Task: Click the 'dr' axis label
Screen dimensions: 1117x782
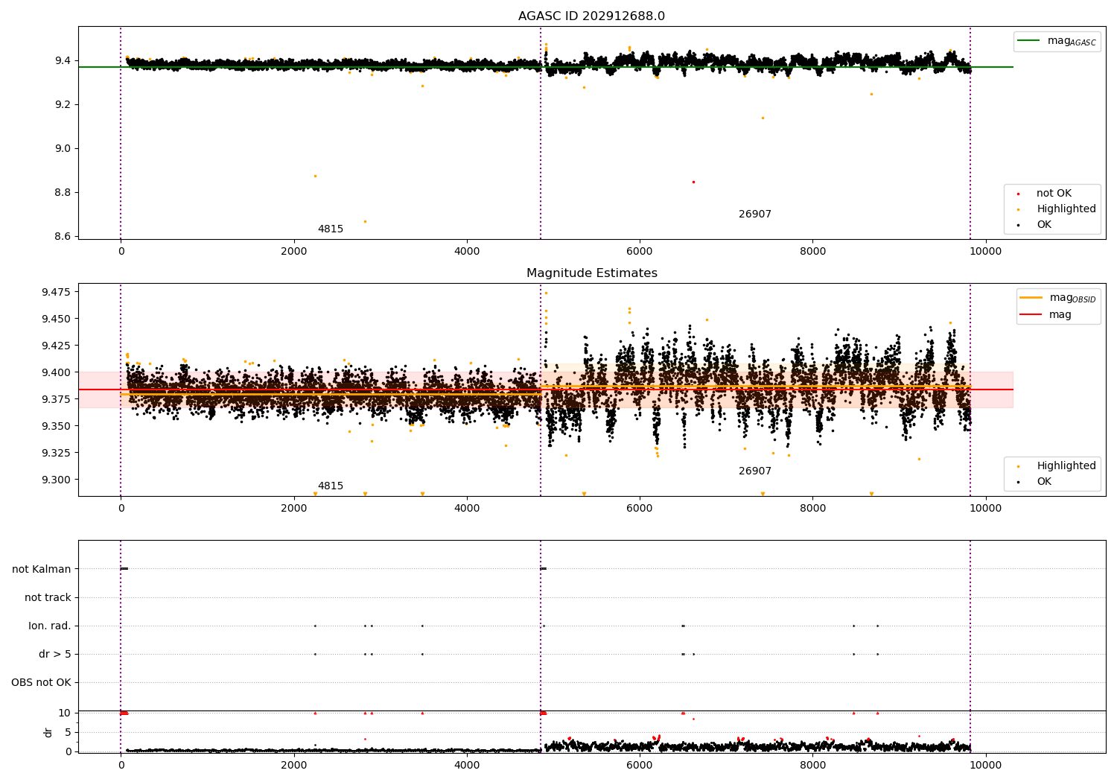Action: click(x=48, y=732)
